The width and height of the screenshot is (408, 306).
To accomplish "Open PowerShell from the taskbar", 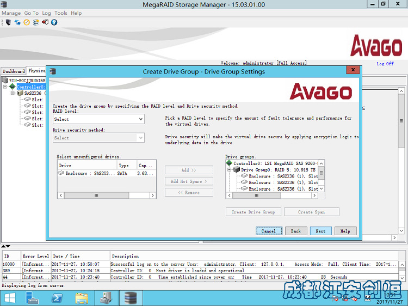I will coord(57,298).
